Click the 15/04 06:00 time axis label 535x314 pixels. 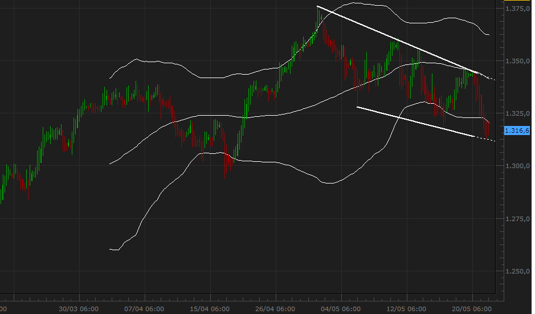point(210,309)
